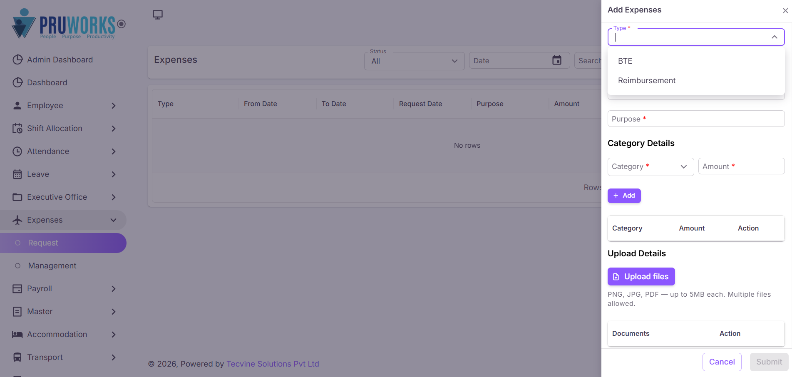This screenshot has height=377, width=792.
Task: Click the Admin Dashboard pie-chart icon
Action: [17, 60]
